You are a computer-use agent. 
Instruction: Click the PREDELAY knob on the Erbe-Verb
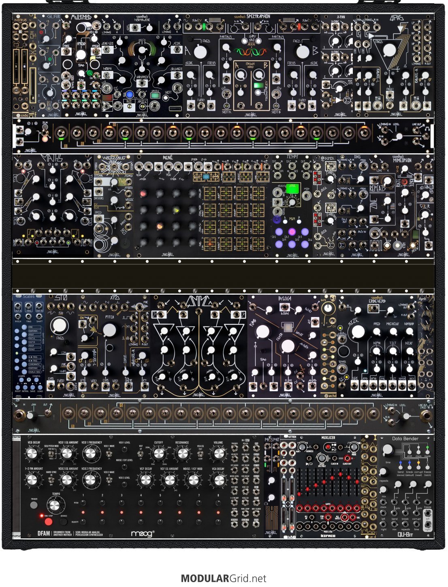[393, 332]
